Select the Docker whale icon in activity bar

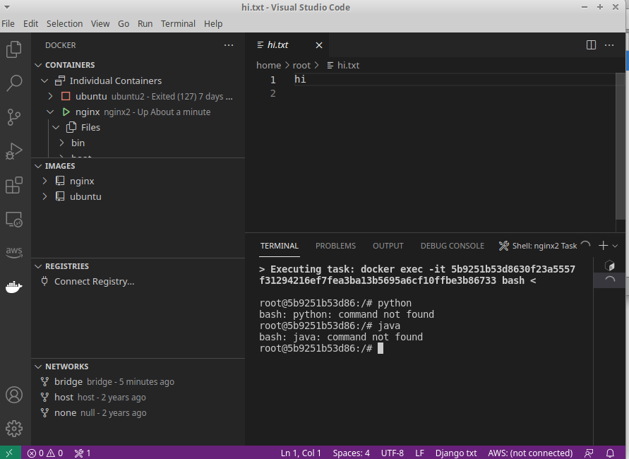[x=14, y=287]
